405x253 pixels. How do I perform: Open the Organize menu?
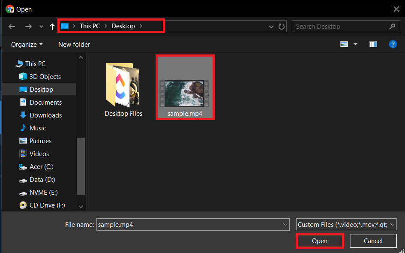coord(27,44)
